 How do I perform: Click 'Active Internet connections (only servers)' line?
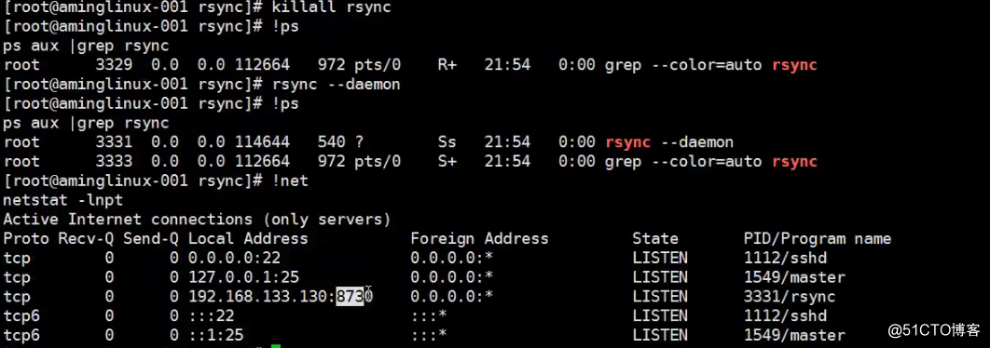coord(197,220)
